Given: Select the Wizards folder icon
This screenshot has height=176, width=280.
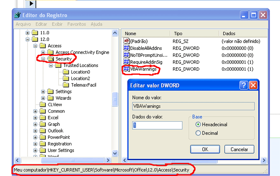Looking at the screenshot, I should pyautogui.click(x=51, y=98).
